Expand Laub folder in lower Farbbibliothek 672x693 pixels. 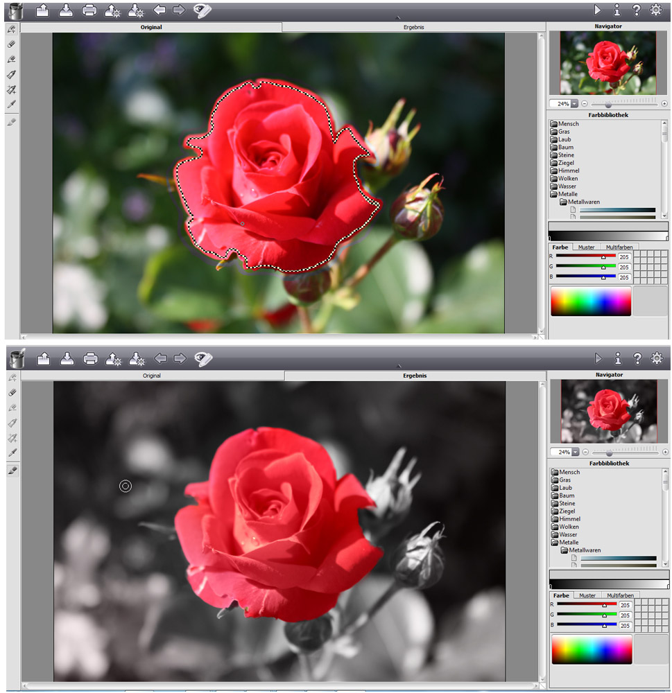pos(562,488)
